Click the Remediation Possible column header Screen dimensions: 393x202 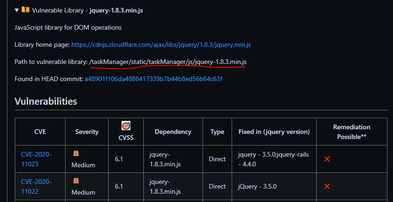[x=351, y=132]
